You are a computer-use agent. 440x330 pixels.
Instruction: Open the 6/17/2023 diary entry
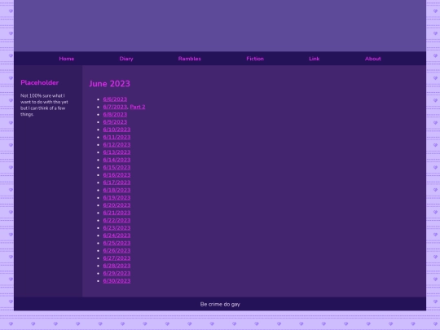pyautogui.click(x=117, y=183)
